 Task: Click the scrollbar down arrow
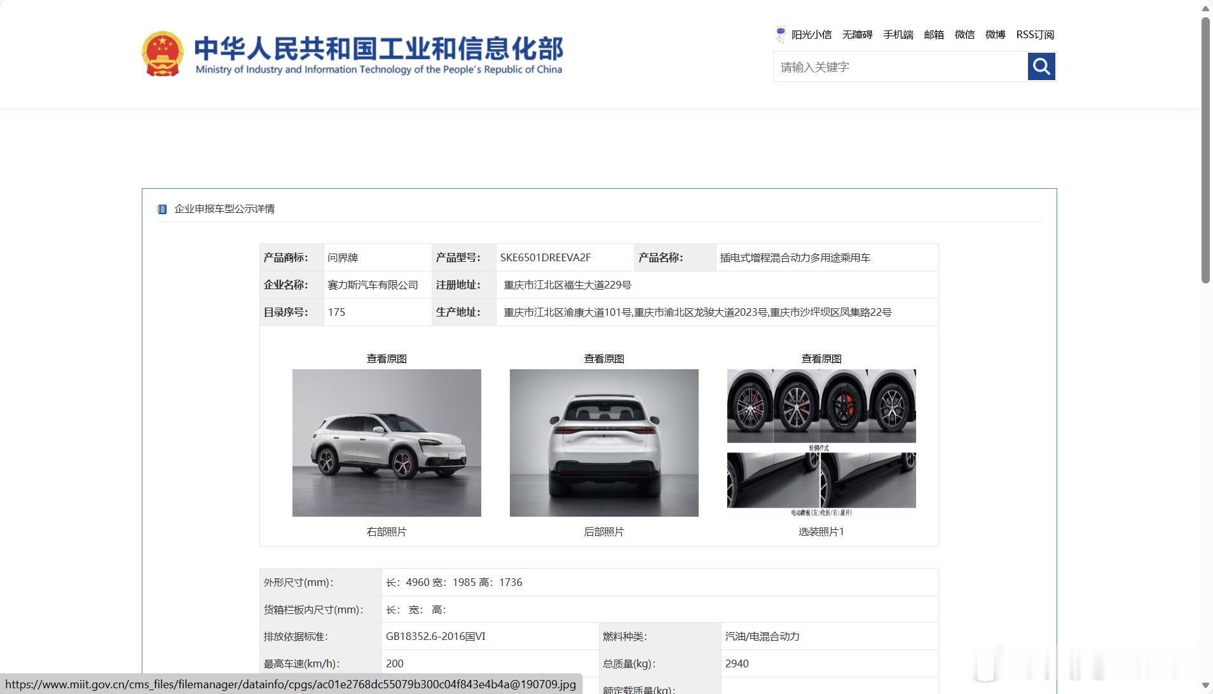point(1205,686)
